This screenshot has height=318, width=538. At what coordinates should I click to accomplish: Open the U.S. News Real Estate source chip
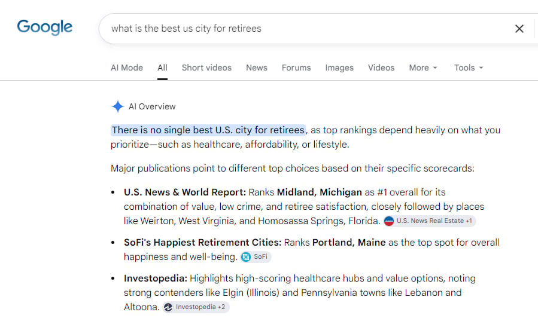pyautogui.click(x=430, y=221)
